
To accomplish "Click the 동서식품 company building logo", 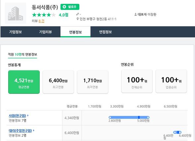I will tap(16, 13).
